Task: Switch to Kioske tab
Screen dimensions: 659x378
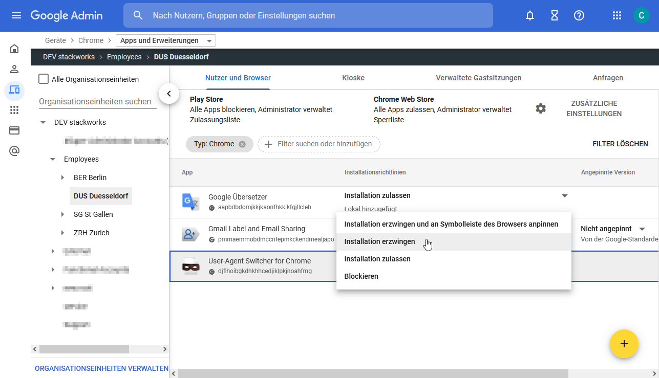Action: click(353, 78)
